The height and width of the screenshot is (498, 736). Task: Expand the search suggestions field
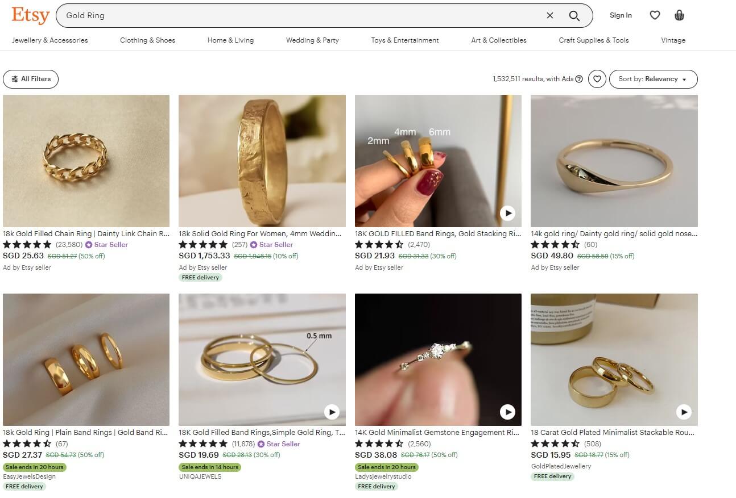pyautogui.click(x=284, y=15)
